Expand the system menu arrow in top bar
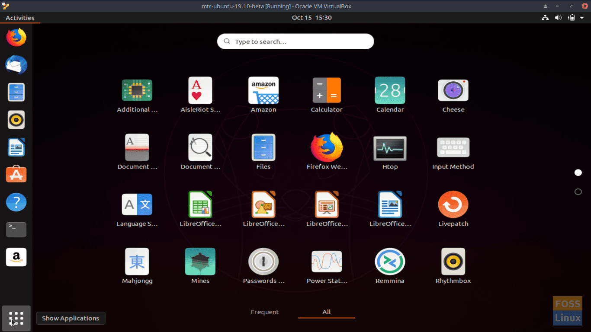Viewport: 591px width, 332px height. (583, 18)
